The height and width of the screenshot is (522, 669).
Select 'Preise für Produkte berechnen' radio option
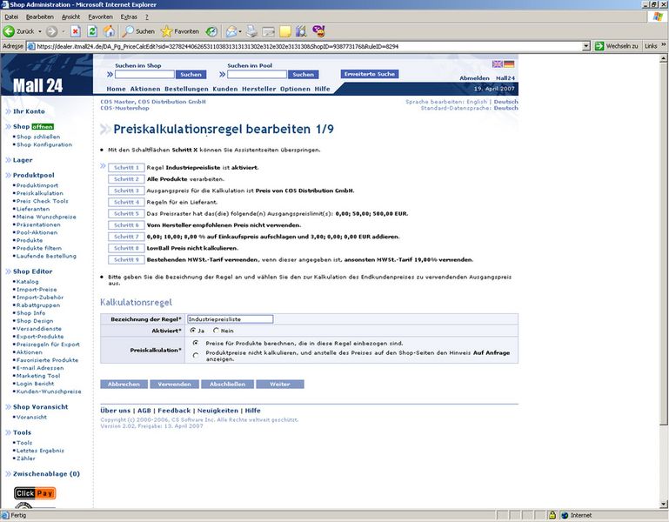click(x=196, y=343)
